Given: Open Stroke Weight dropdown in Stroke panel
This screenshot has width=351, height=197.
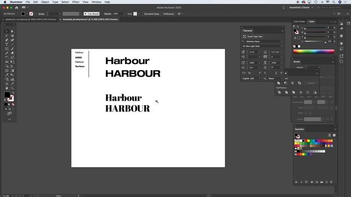Looking at the screenshot, I should [320, 67].
